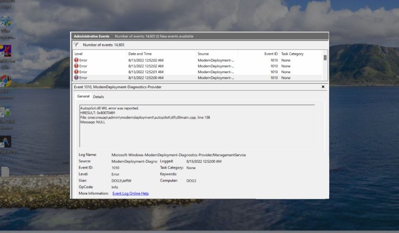Select error icon of 12:52:01 AM event row
Screen dimensions: 399x233
[76, 72]
